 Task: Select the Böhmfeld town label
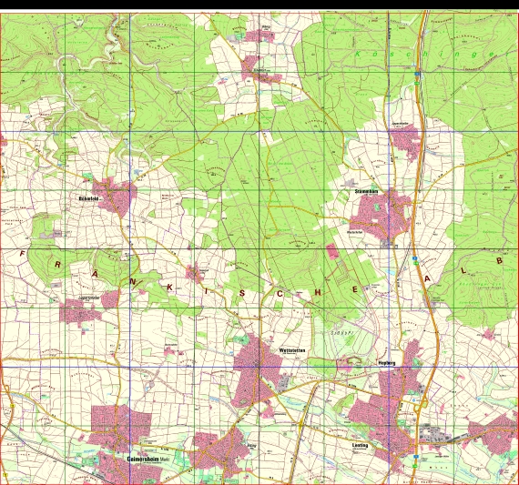point(88,199)
